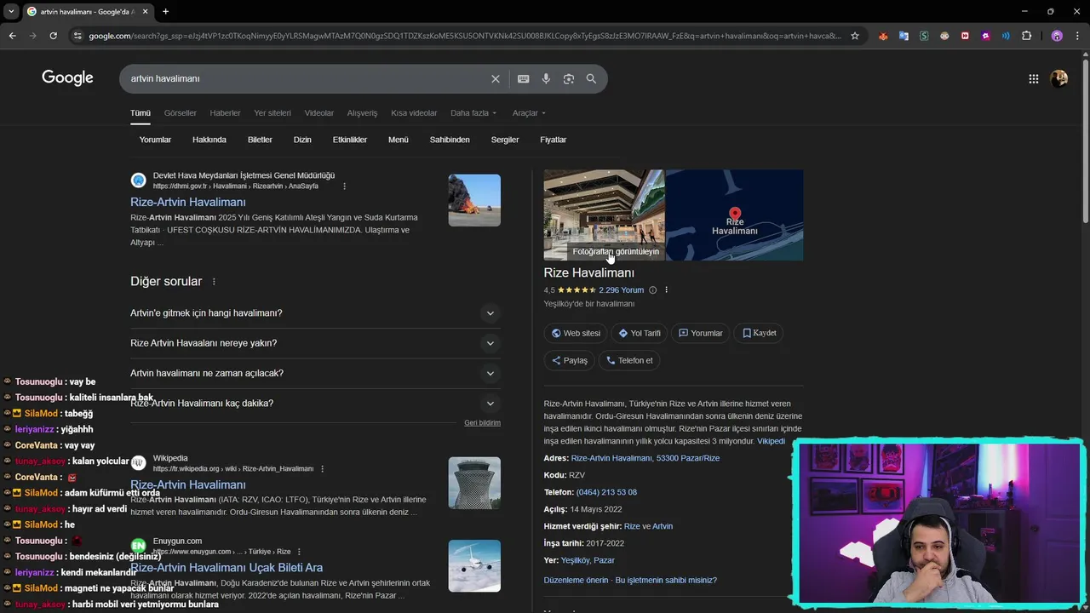Expand Rize Artvin Havaalanı nereye yakın question

[315, 343]
